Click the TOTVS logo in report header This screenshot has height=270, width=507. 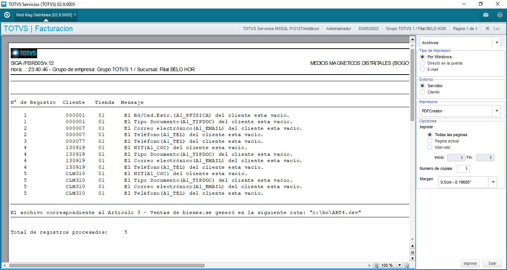coord(24,53)
